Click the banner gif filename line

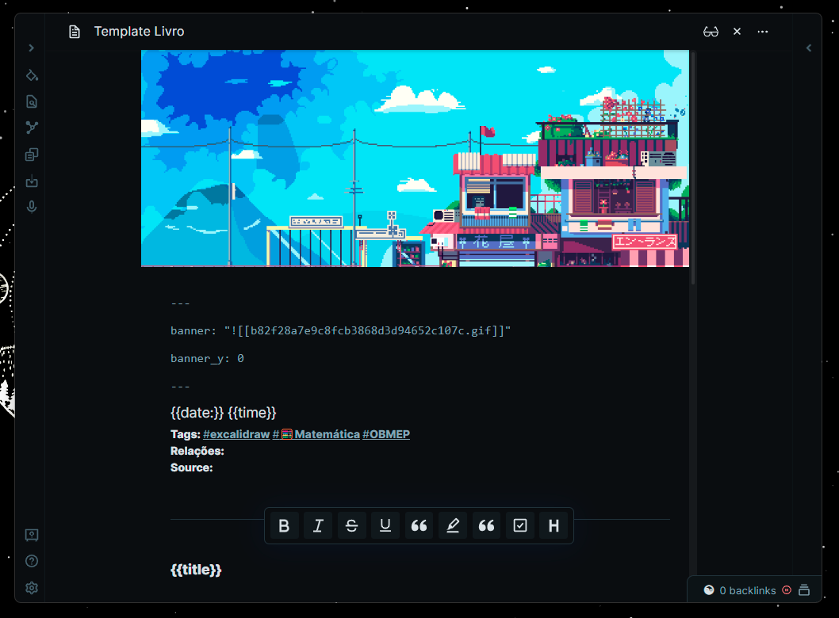click(x=340, y=331)
